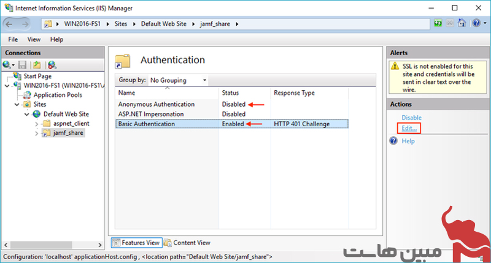Sort by the Status column header
Image resolution: width=491 pixels, height=263 pixels.
click(244, 93)
